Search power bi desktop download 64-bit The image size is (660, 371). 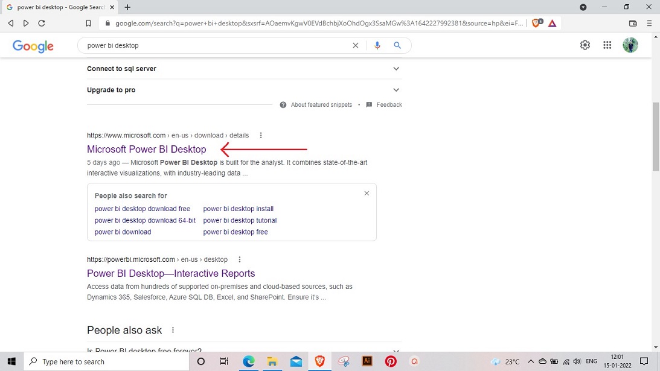(x=145, y=220)
